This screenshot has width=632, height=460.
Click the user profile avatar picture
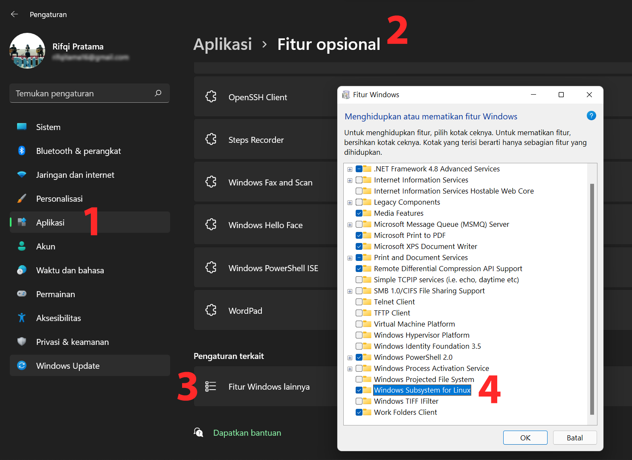pos(27,51)
